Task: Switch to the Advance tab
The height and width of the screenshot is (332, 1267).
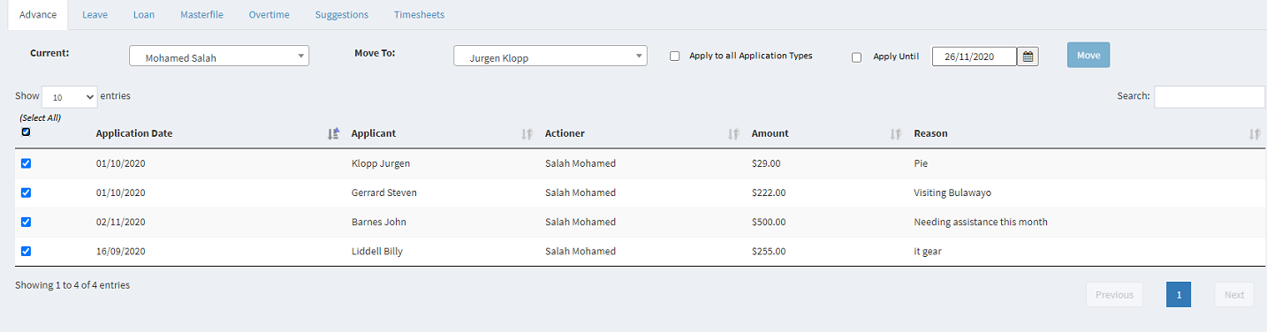Action: click(x=38, y=15)
